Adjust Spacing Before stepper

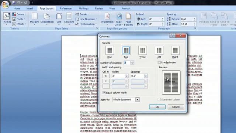(x=194, y=19)
